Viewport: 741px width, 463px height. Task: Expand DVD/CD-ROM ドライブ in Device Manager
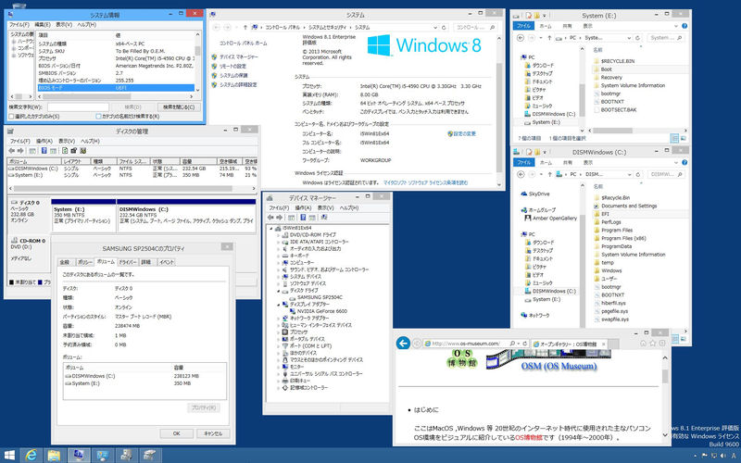pyautogui.click(x=278, y=235)
